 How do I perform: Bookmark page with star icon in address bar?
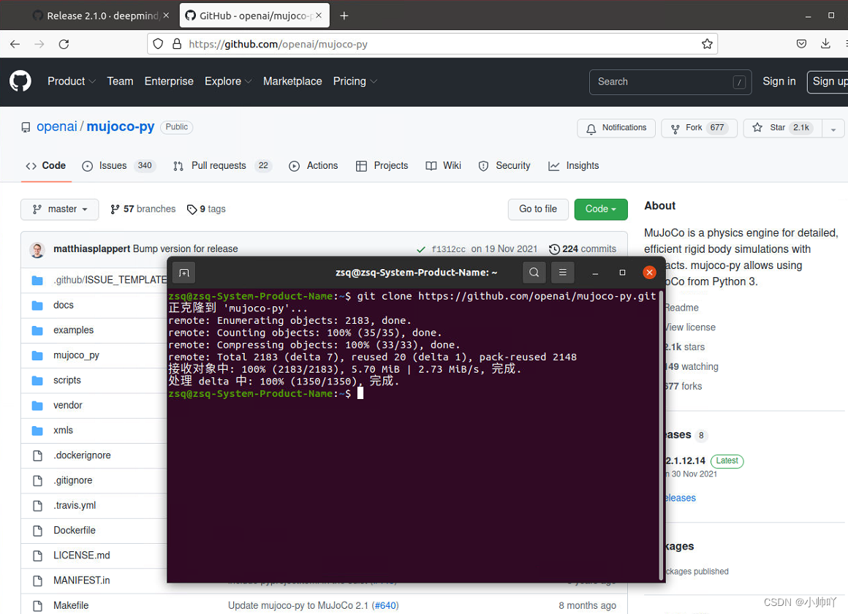tap(707, 45)
